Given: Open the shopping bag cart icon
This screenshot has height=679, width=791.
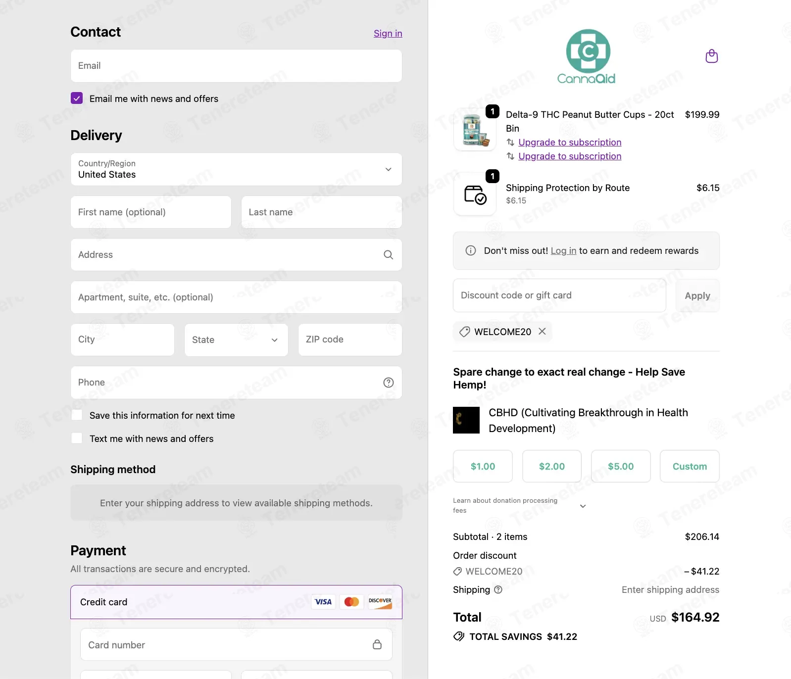Looking at the screenshot, I should click(x=711, y=56).
